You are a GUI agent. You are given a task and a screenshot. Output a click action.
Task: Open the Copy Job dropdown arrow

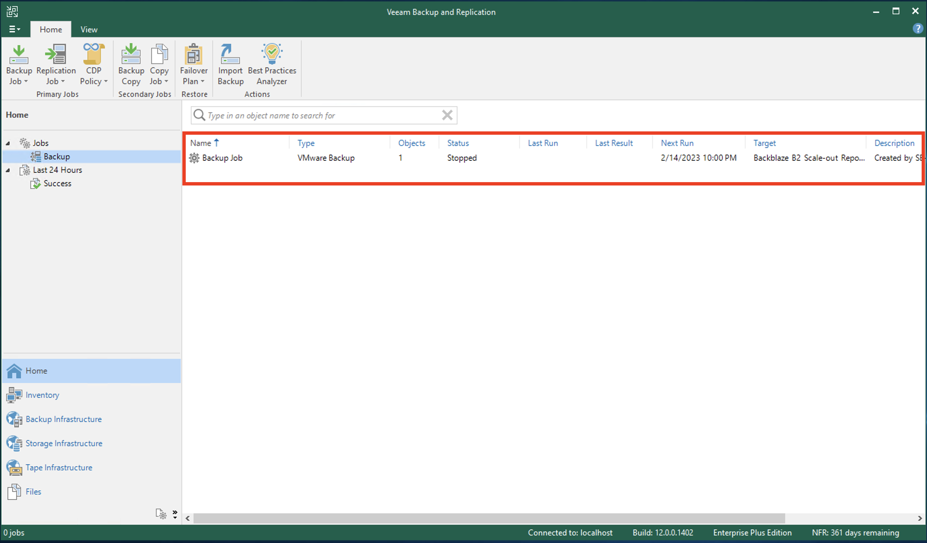coord(166,81)
